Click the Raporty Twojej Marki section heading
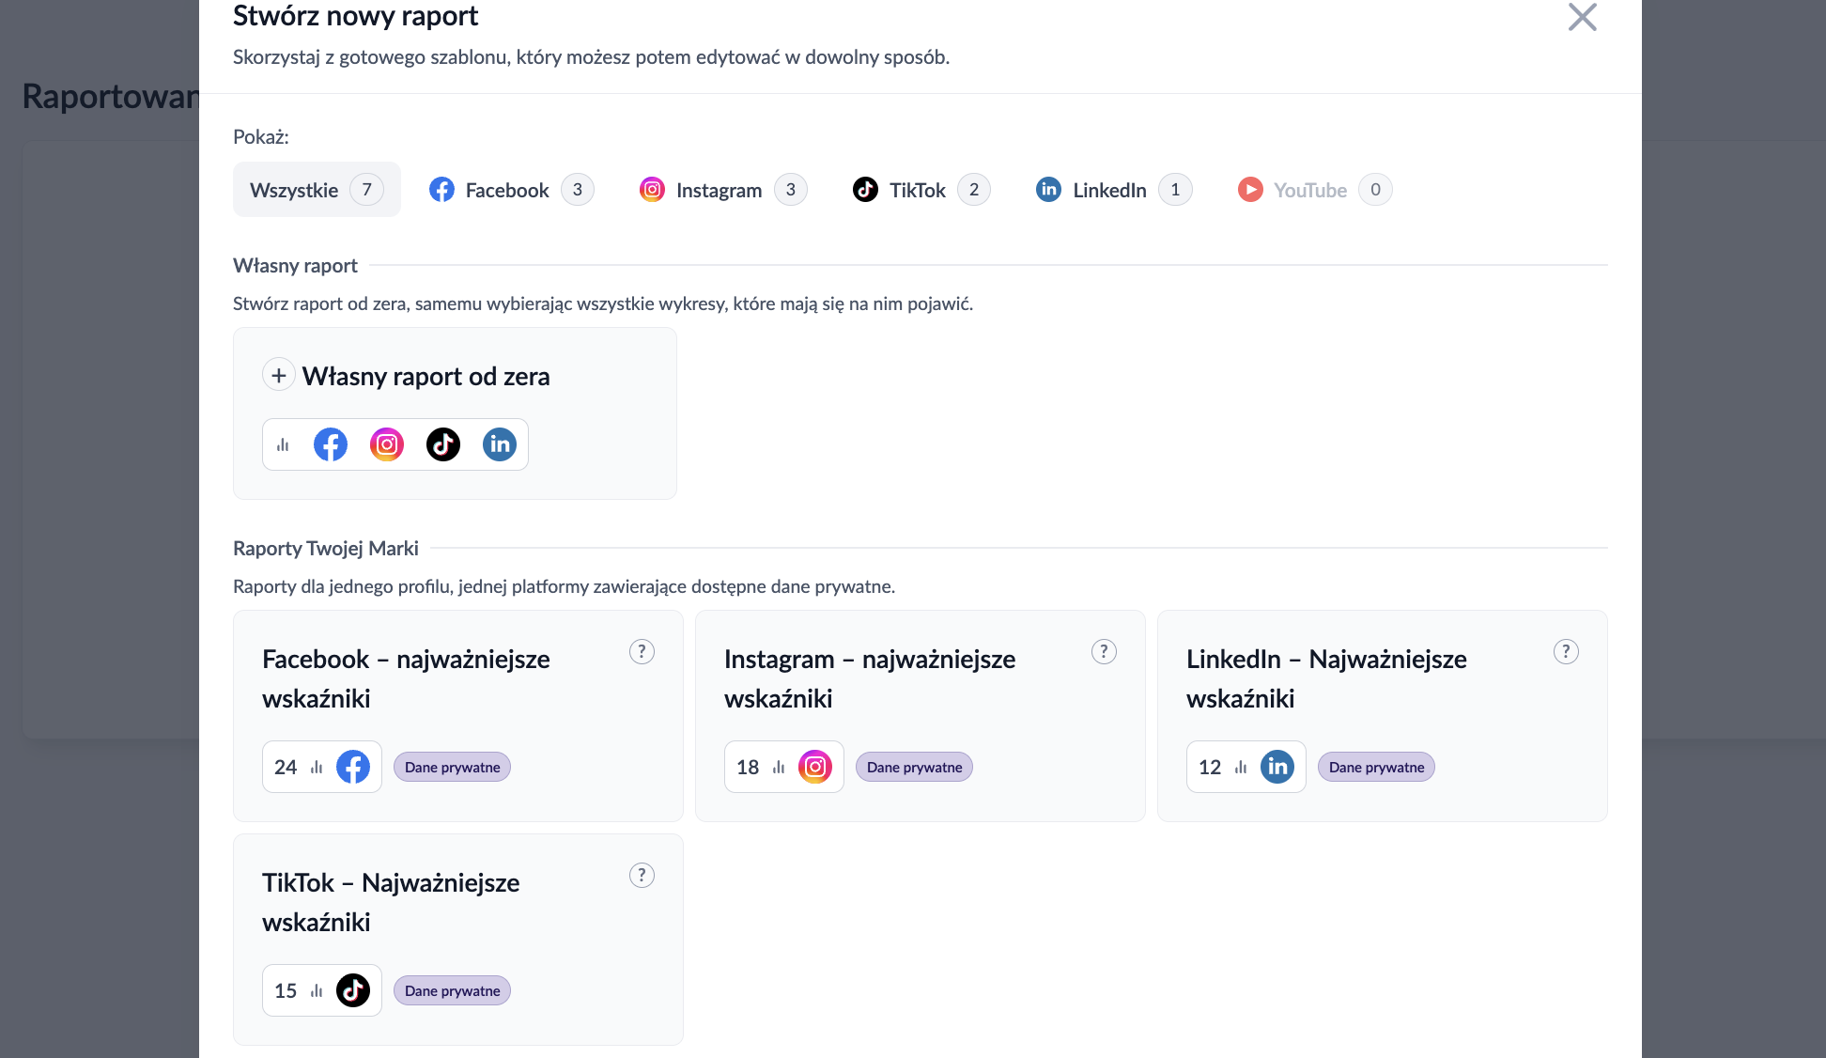 [326, 549]
